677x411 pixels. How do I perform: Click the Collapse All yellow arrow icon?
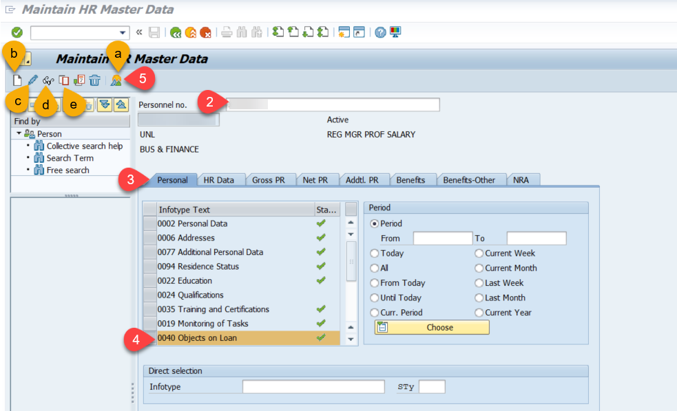(x=121, y=104)
